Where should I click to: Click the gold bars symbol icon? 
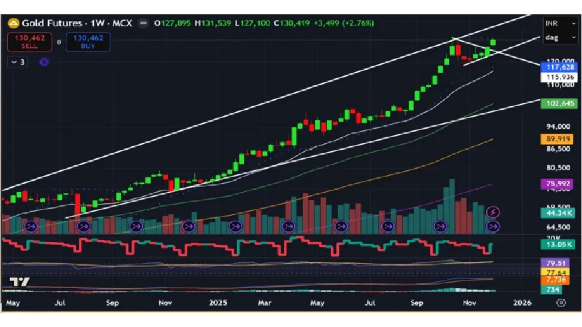pos(13,23)
